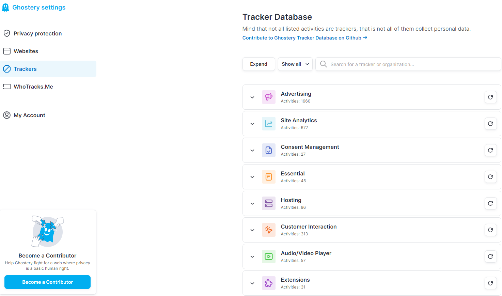Image resolution: width=502 pixels, height=296 pixels.
Task: Click the Audio/Video Player play icon
Action: (x=269, y=256)
